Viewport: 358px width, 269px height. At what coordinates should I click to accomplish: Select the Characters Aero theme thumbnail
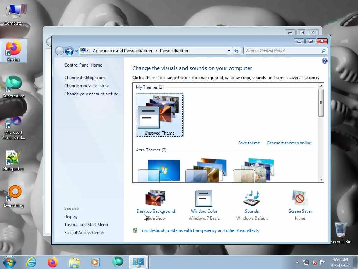(254, 170)
